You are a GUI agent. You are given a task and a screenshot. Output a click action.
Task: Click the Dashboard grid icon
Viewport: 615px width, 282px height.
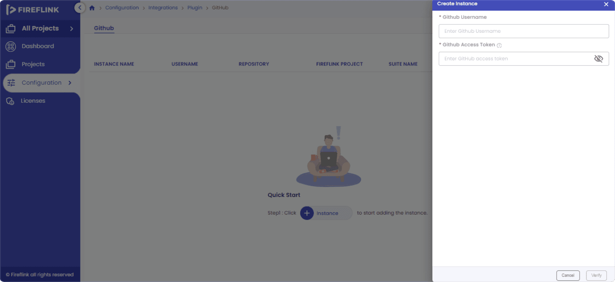(11, 46)
